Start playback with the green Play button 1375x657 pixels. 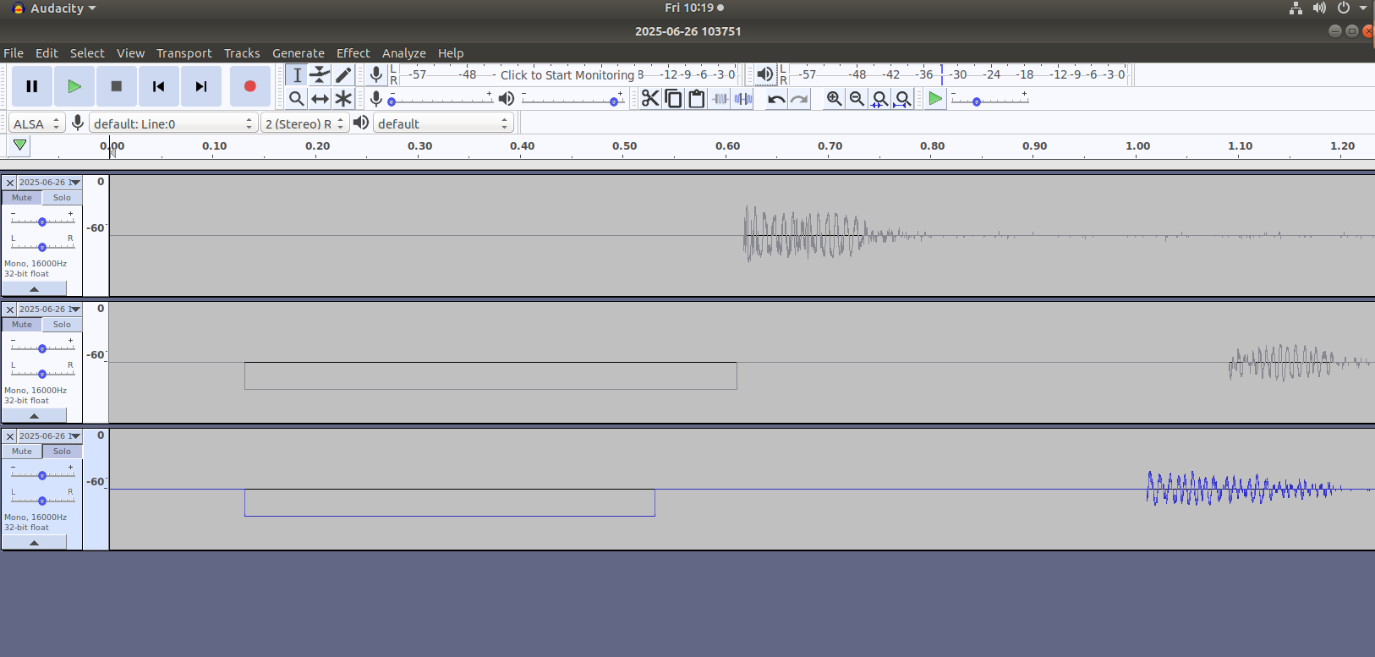74,86
